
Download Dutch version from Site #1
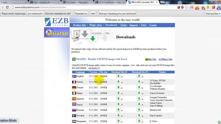click(118, 104)
